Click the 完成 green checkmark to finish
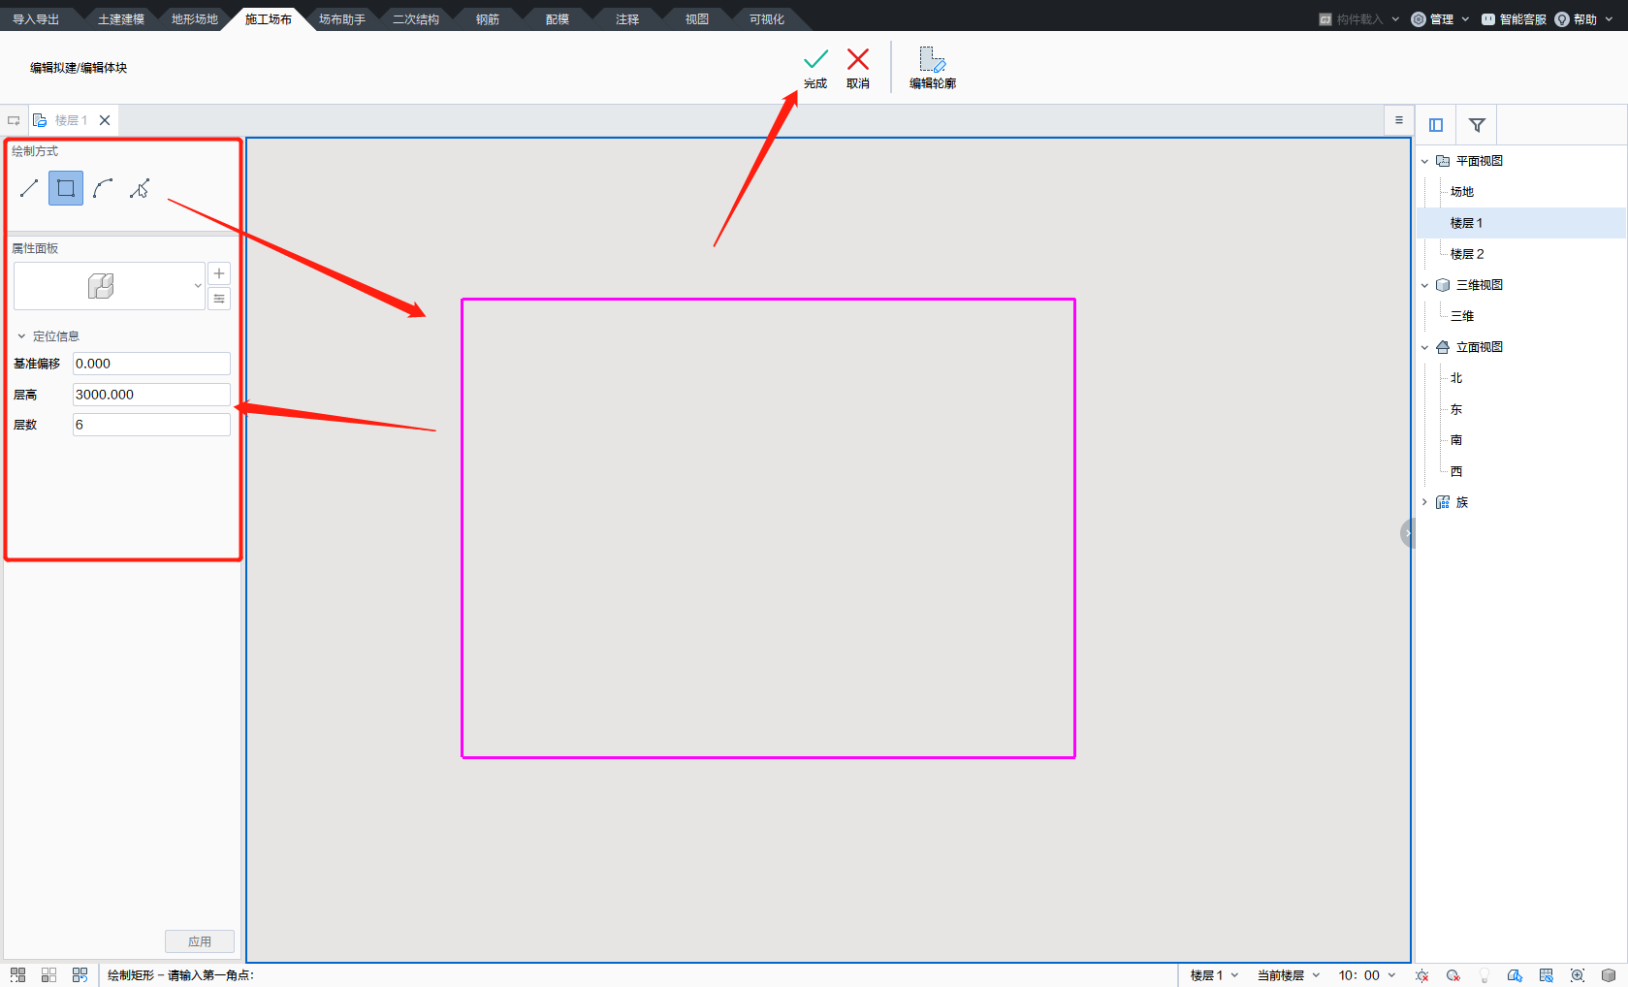The image size is (1628, 987). 815,68
